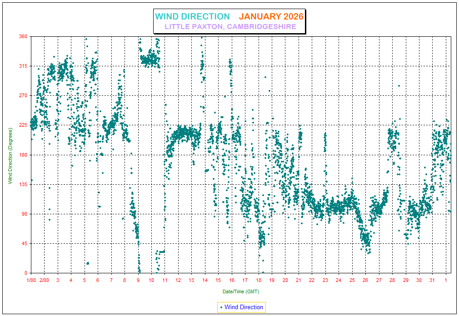The height and width of the screenshot is (316, 459).
Task: Click day 9 on the date axis
Action: (138, 281)
